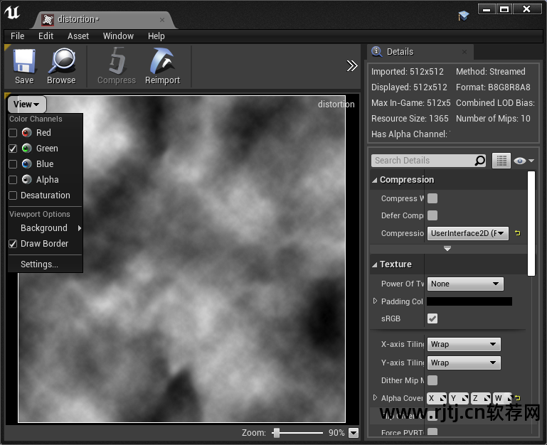Collapse the Compression section

point(375,180)
